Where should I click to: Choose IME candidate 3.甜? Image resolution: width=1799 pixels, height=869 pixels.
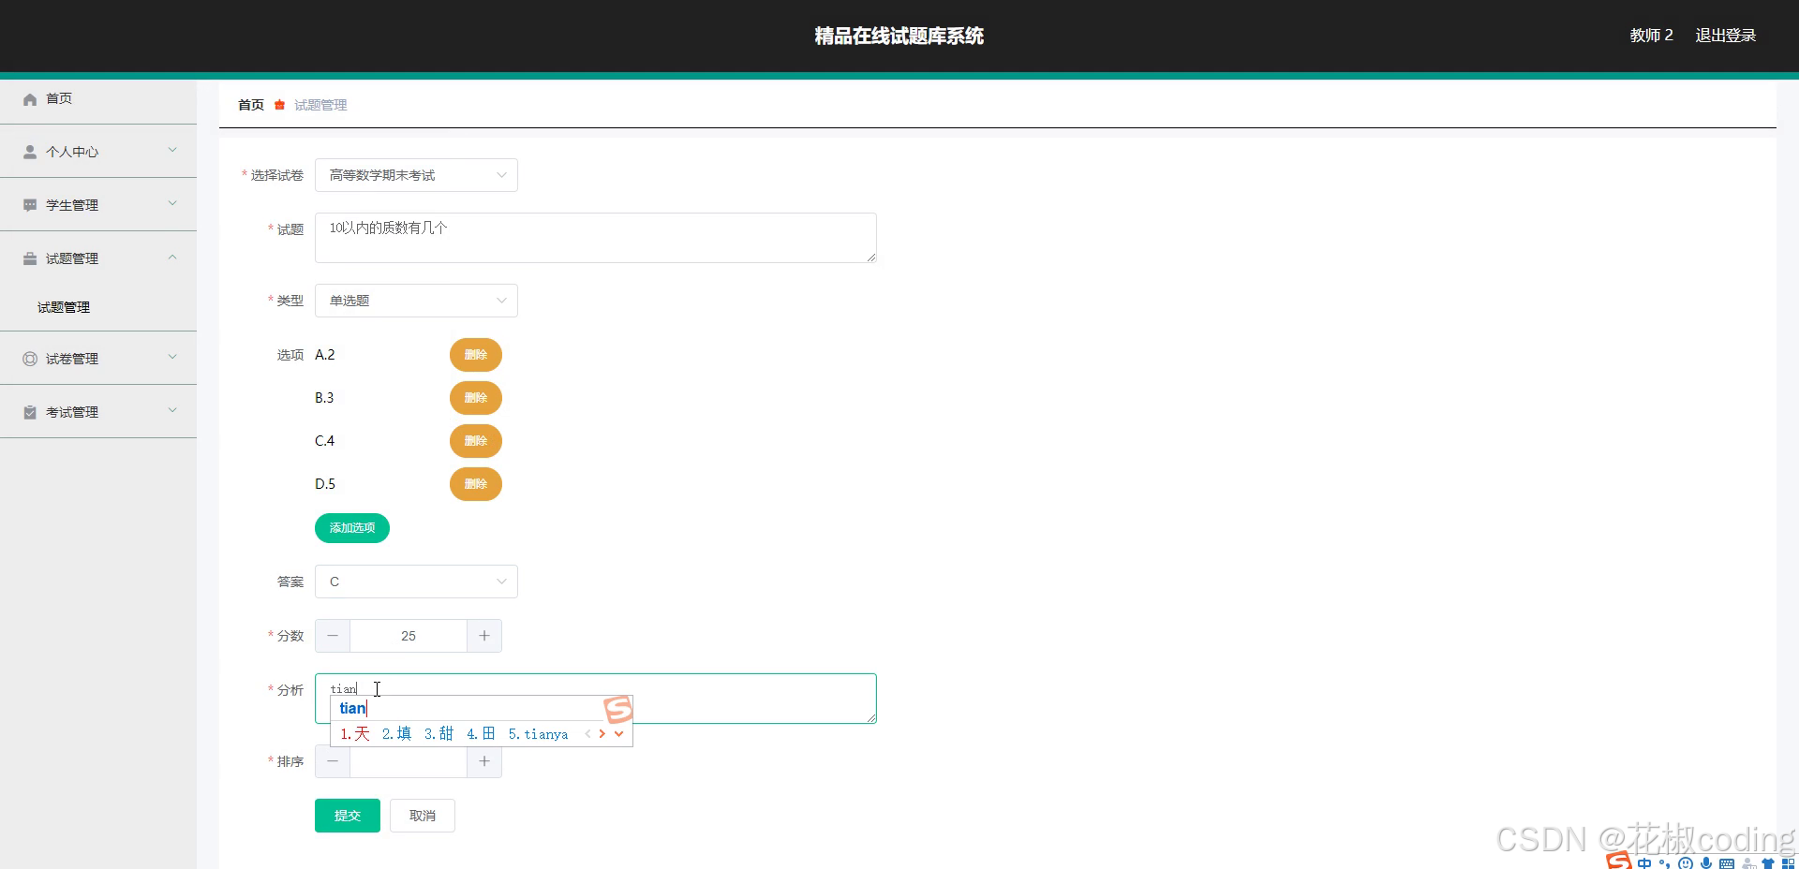coord(439,734)
